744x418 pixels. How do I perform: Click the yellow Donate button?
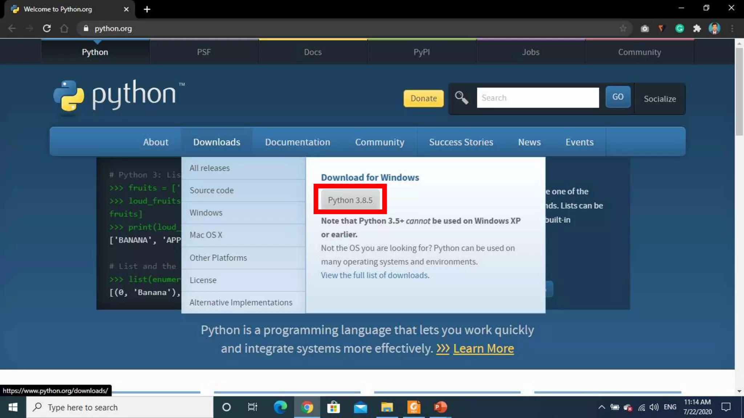423,98
